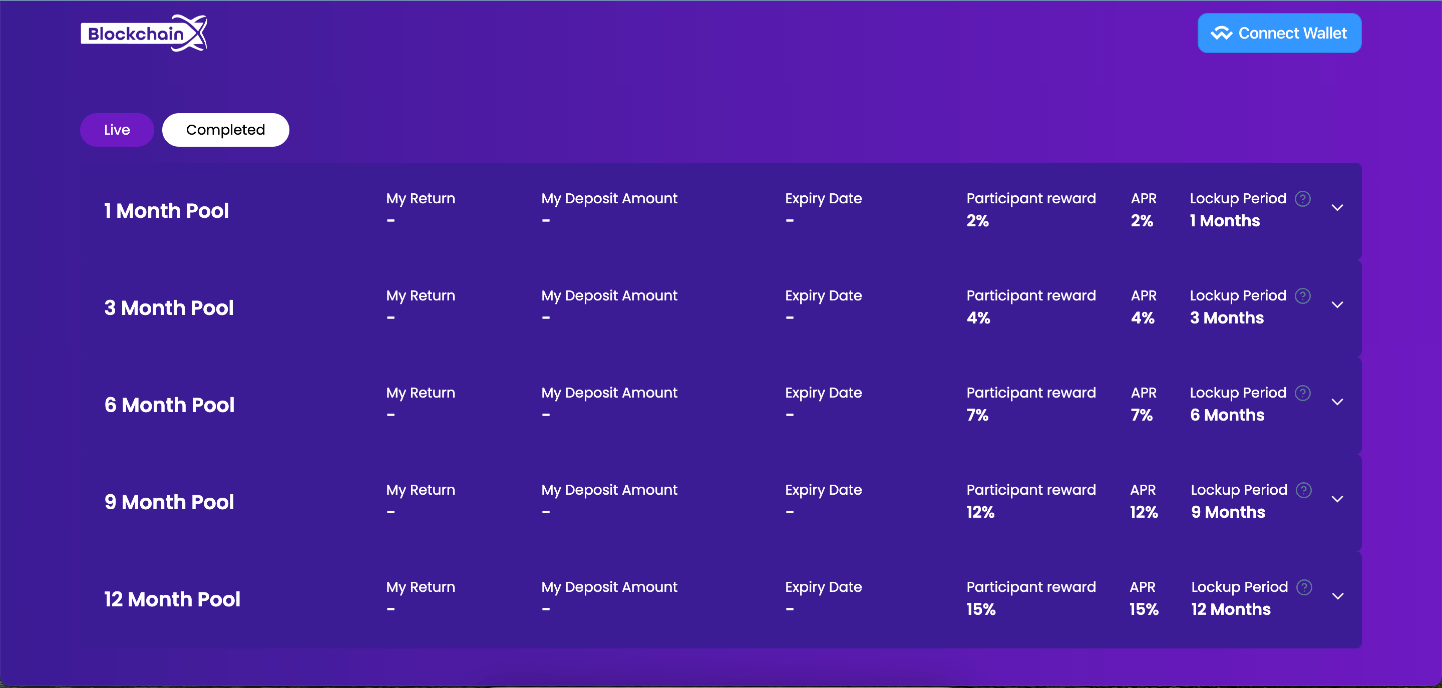Click the wallet icon in Connect Wallet button
The image size is (1442, 688).
1221,34
